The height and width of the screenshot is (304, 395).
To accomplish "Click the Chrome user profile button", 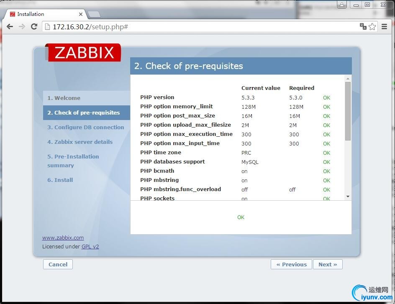I will click(x=342, y=5).
